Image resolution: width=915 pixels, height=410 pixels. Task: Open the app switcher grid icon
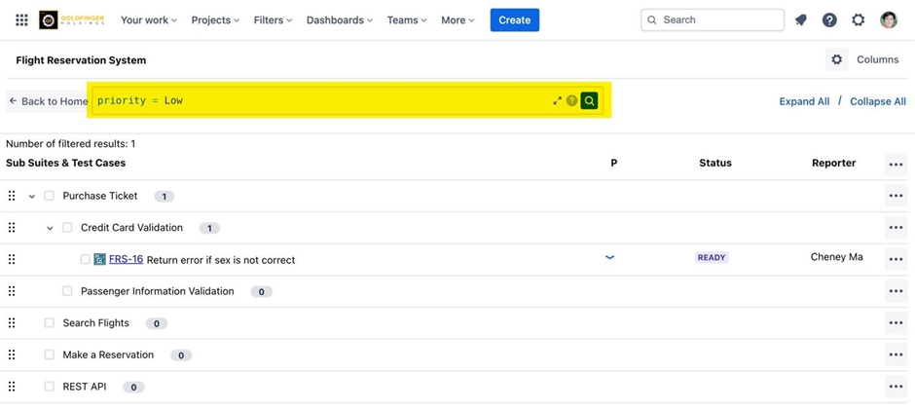tap(21, 20)
